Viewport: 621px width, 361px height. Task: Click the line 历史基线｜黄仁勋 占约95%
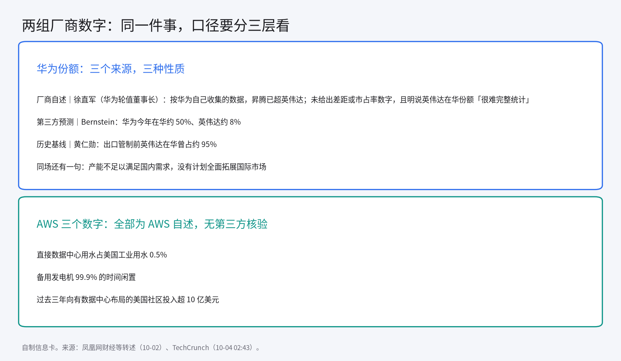(x=127, y=145)
